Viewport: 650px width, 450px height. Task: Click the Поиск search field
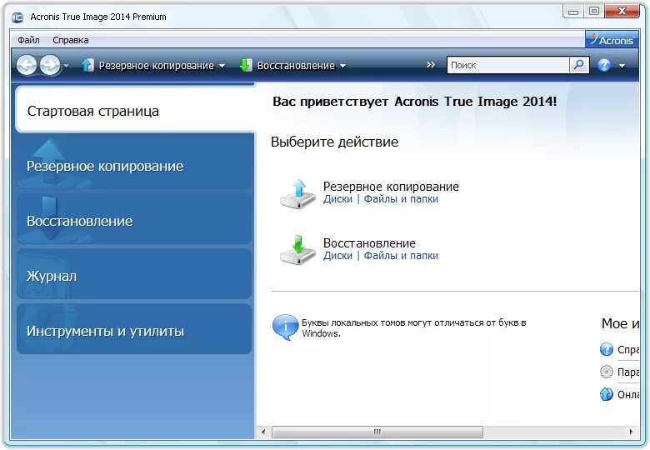(x=508, y=65)
